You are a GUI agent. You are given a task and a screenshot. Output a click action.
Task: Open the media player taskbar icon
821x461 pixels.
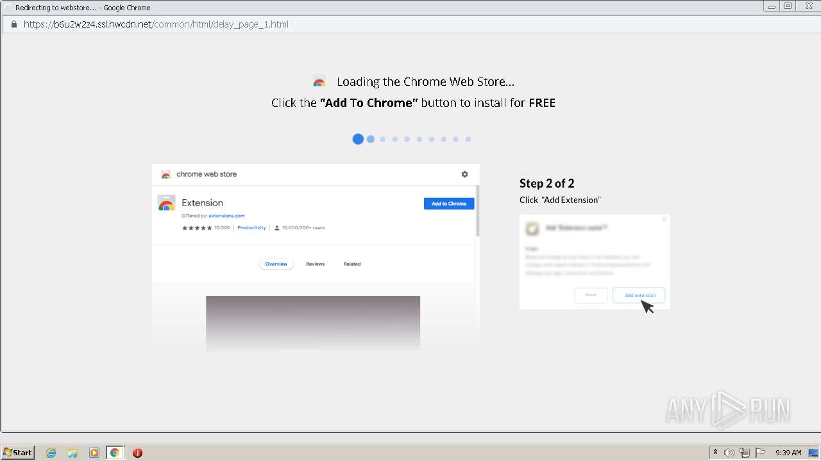94,453
